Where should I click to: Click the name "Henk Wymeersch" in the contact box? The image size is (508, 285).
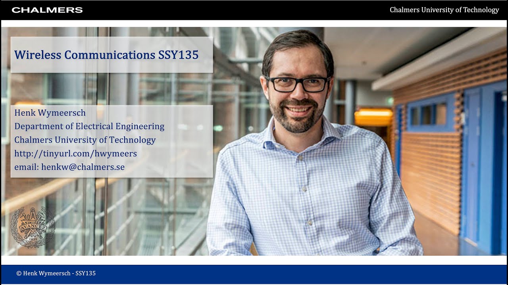pos(50,113)
